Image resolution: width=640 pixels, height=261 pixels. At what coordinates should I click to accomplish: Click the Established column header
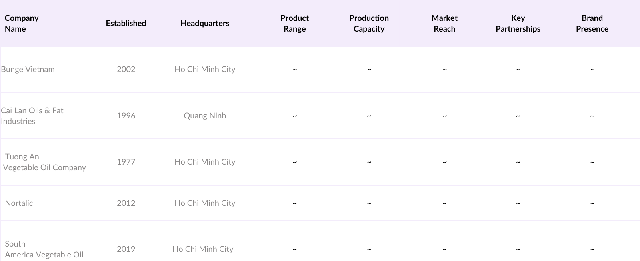126,23
